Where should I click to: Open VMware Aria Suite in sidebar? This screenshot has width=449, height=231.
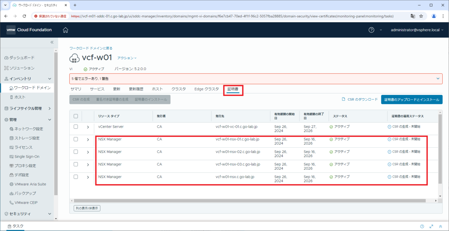point(27,184)
